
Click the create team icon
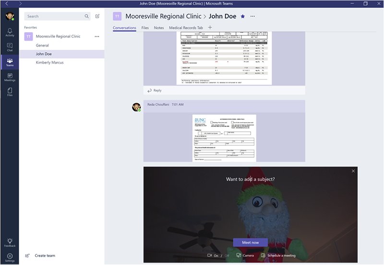pyautogui.click(x=27, y=256)
